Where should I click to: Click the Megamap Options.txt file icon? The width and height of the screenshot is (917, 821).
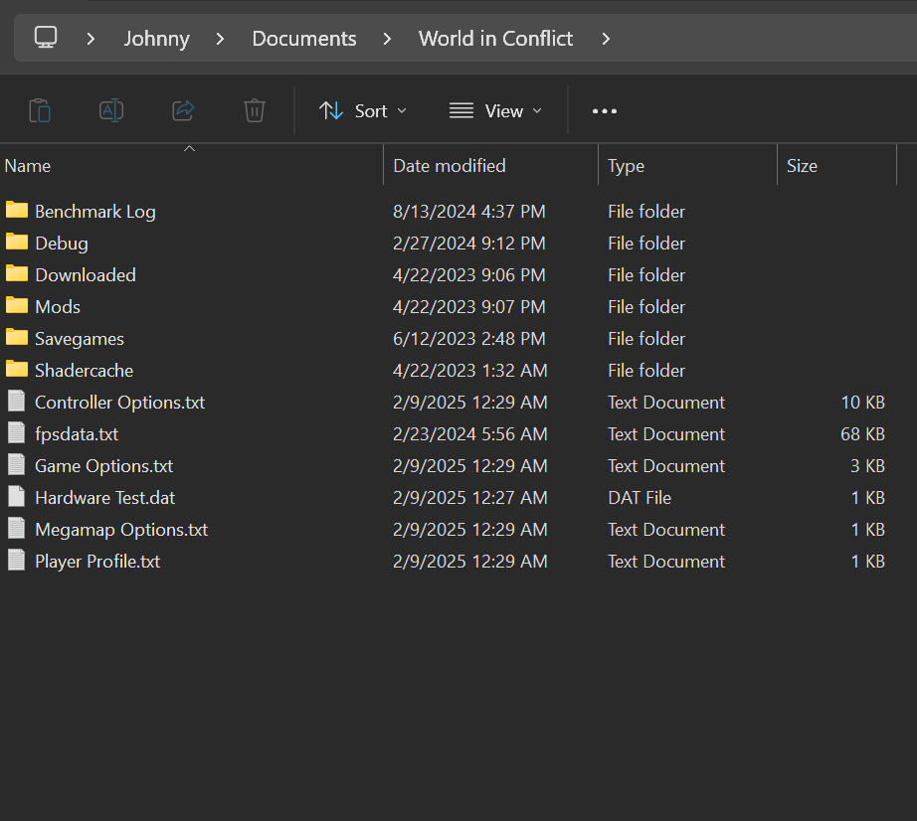(16, 528)
